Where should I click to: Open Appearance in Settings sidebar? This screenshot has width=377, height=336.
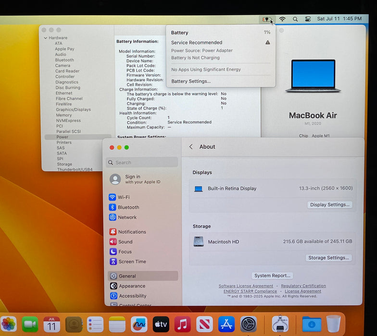click(128, 286)
